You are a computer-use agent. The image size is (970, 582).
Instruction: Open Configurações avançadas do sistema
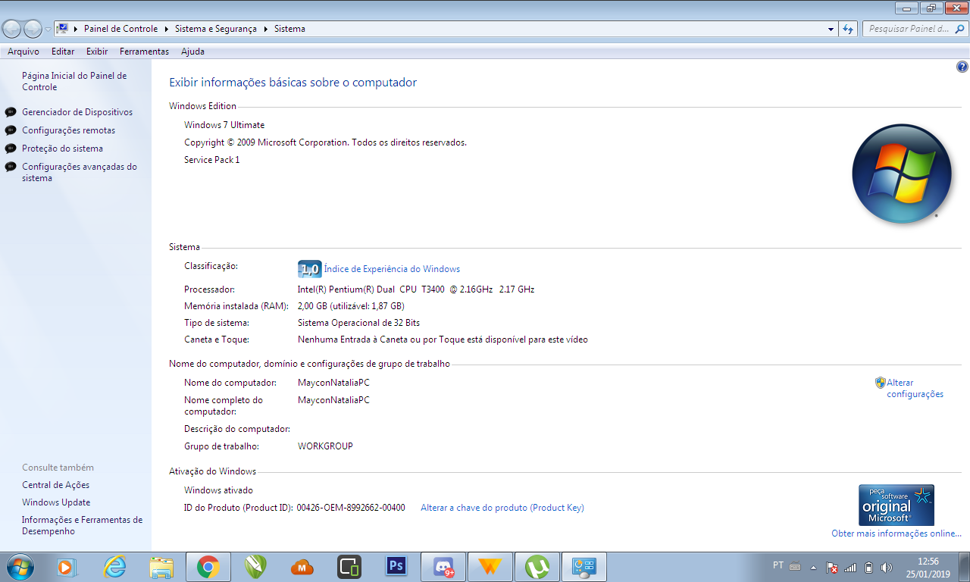[x=80, y=172]
